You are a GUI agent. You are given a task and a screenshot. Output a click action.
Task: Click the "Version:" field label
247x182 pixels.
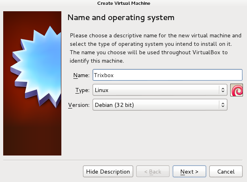(79, 105)
